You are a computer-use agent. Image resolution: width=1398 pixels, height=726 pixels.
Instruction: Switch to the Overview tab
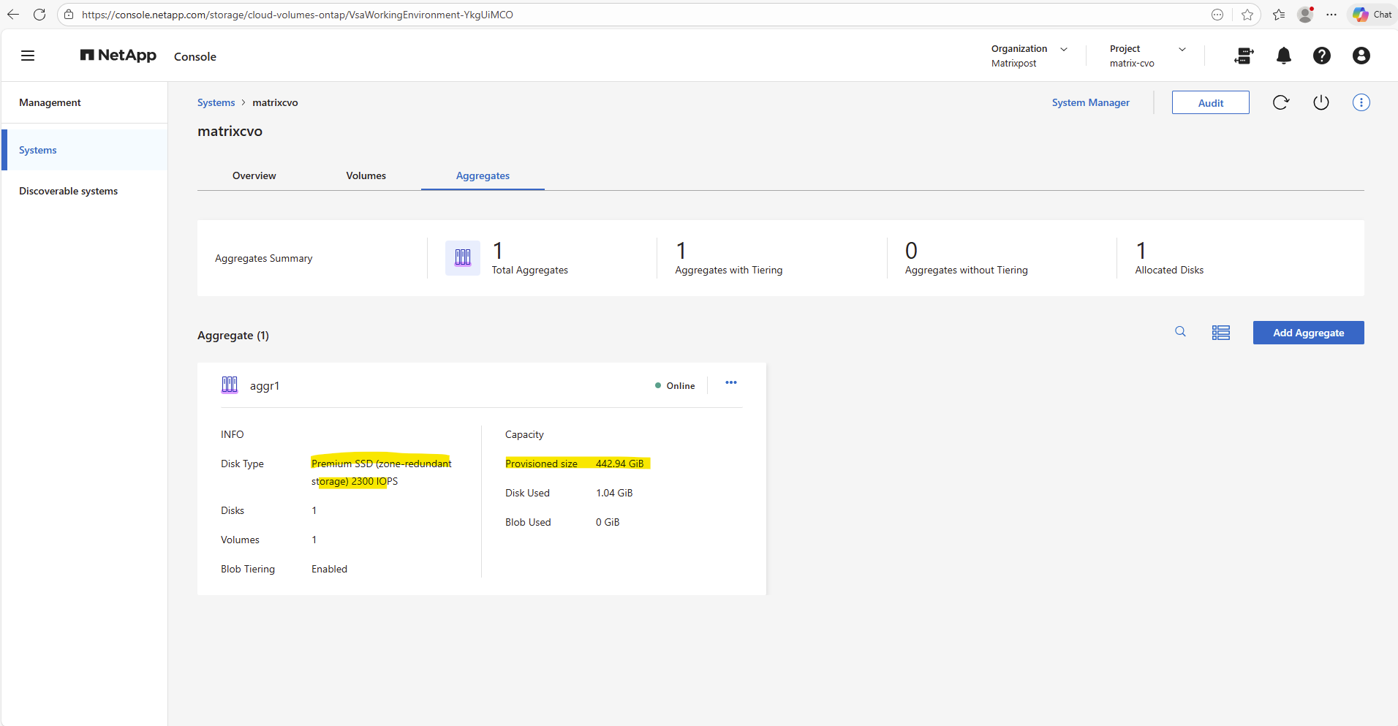pyautogui.click(x=254, y=175)
